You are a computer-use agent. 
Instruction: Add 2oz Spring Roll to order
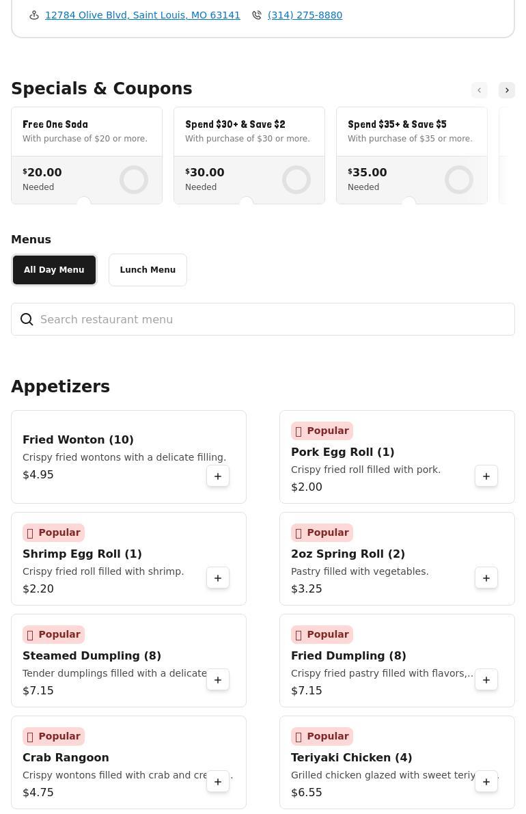(486, 578)
